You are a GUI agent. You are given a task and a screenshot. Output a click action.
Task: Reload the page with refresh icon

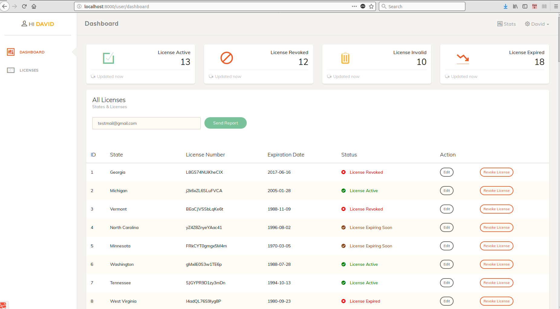(24, 6)
